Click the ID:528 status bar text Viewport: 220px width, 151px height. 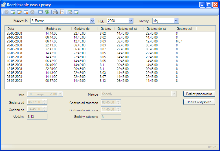[212, 147]
